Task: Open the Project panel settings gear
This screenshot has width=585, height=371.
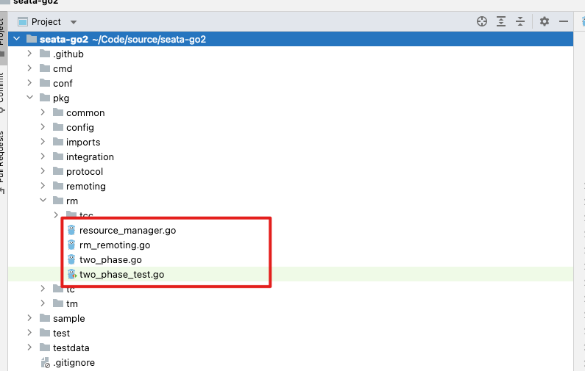Action: (545, 21)
